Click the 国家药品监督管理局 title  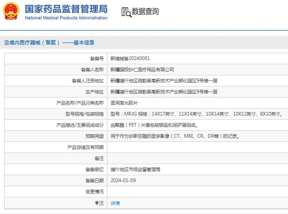[x=66, y=9]
